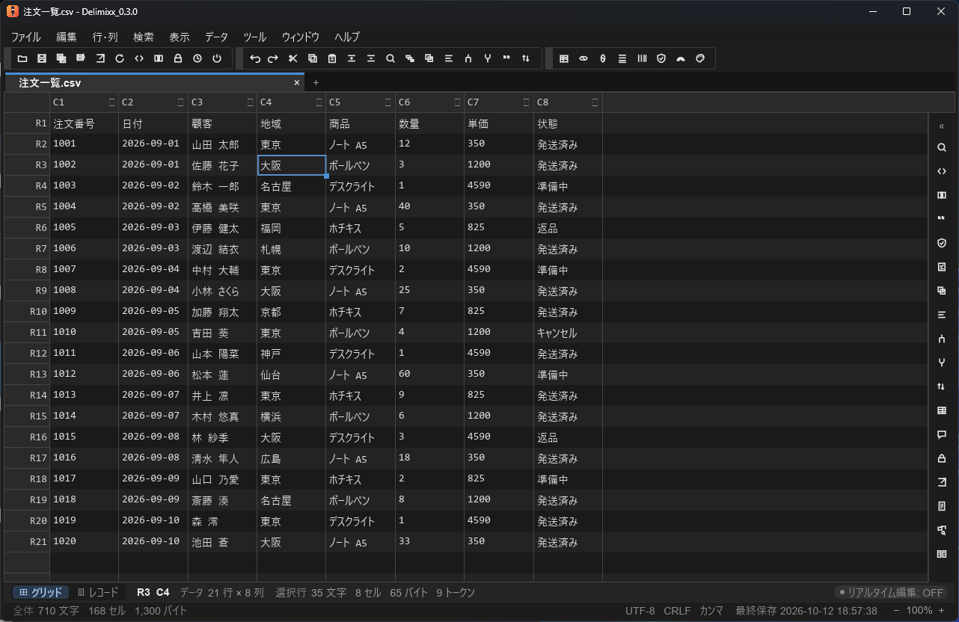
Task: Click the magnifier search icon in the right sidebar
Action: [x=942, y=147]
